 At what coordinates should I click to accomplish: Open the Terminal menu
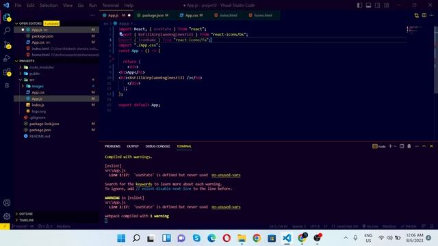(111, 5)
